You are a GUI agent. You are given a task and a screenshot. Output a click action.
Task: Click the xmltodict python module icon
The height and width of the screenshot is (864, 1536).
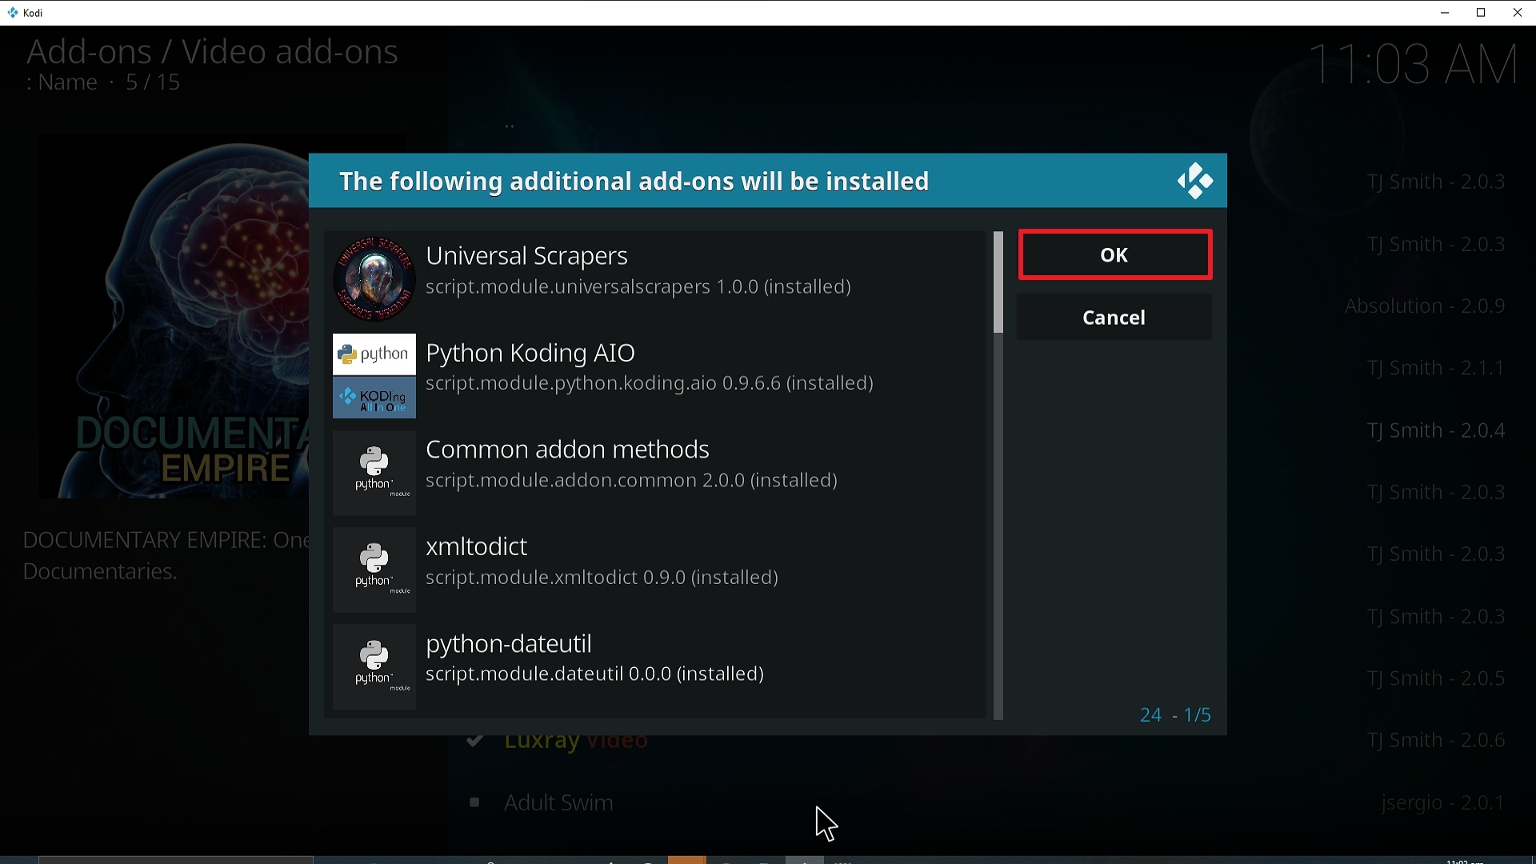click(x=374, y=570)
